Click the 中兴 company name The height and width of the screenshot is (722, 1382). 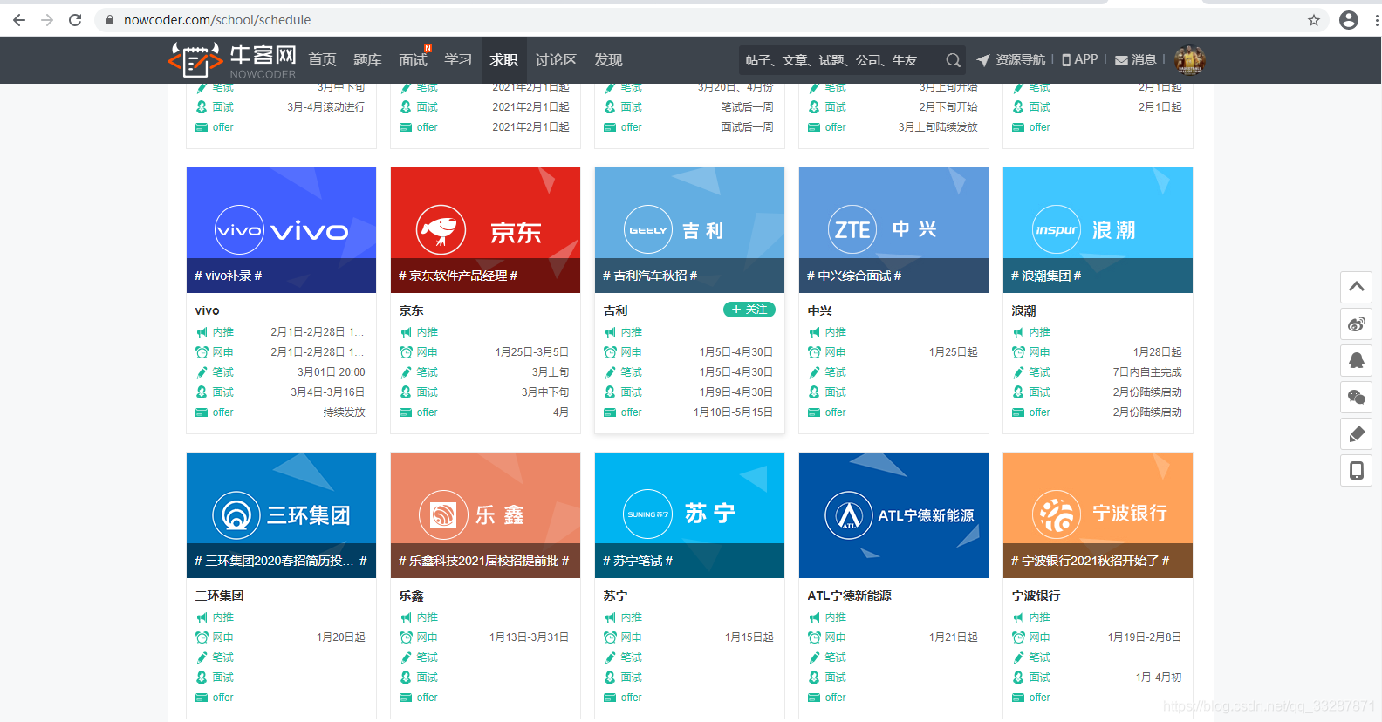click(x=820, y=310)
